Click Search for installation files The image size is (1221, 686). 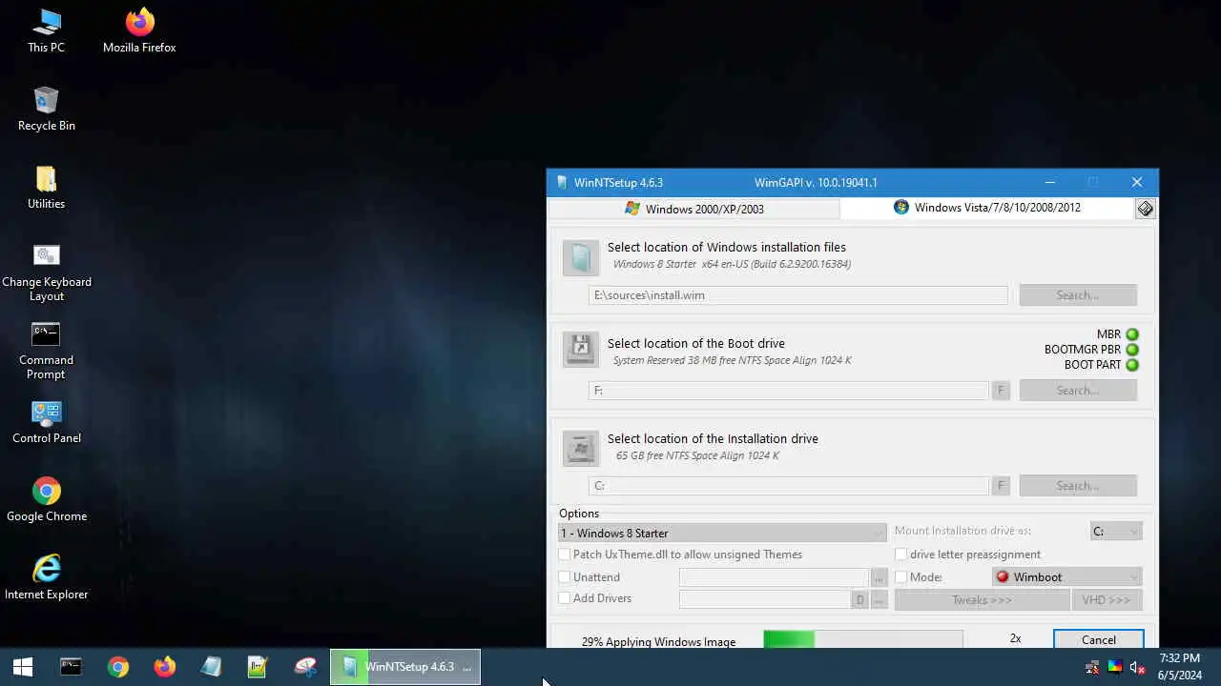coord(1078,295)
